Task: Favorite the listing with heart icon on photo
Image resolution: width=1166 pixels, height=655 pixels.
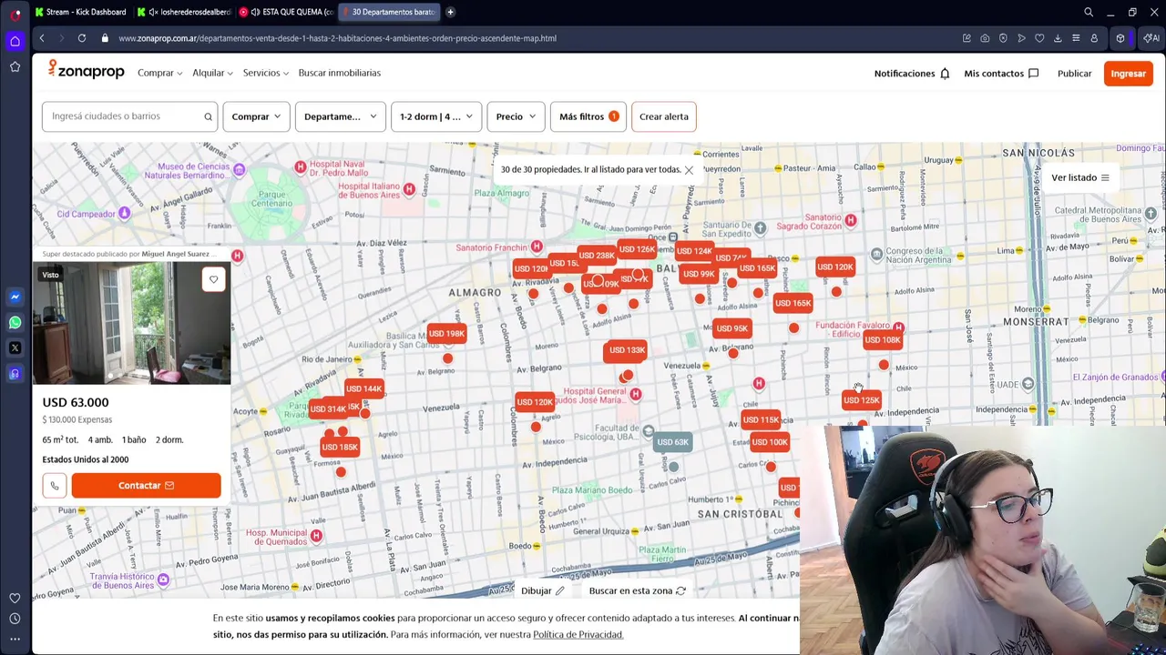Action: point(213,280)
